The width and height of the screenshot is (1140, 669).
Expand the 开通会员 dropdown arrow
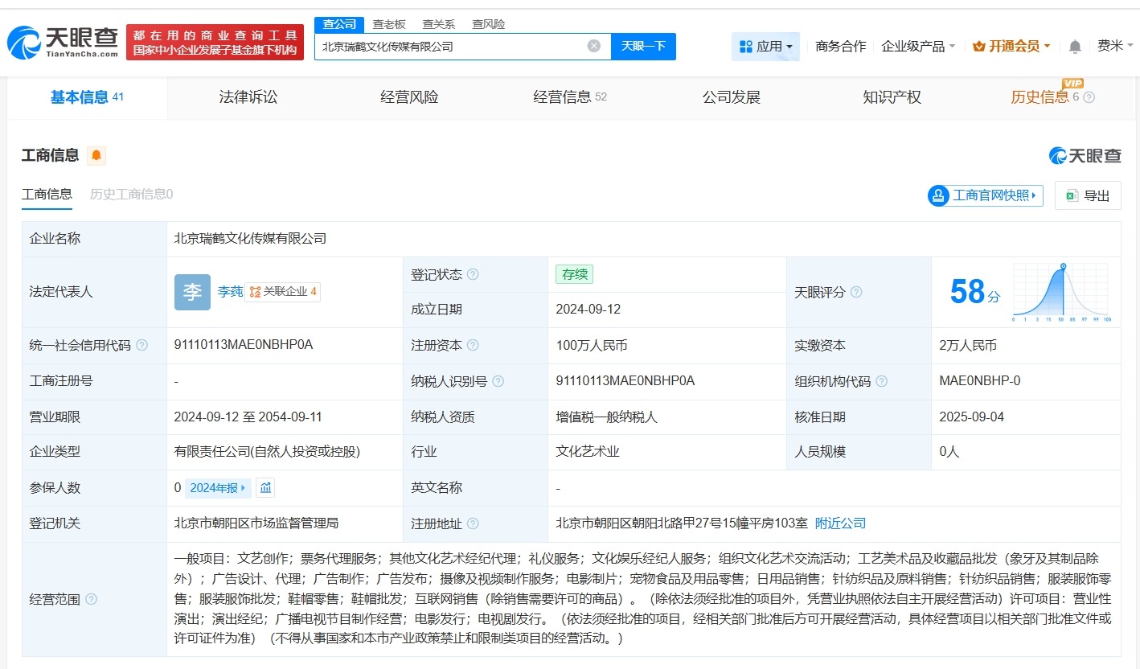coord(1047,46)
